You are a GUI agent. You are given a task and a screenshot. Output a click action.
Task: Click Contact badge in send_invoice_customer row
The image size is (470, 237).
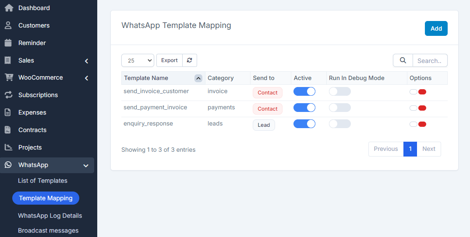[268, 93]
